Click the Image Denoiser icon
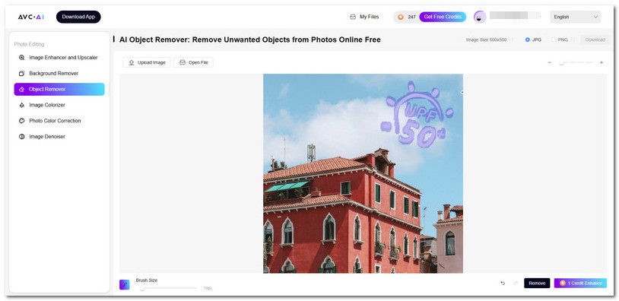This screenshot has height=301, width=619. tap(22, 137)
